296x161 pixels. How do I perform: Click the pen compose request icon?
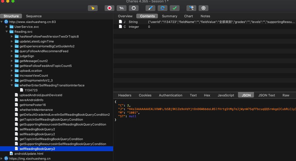(150, 8)
